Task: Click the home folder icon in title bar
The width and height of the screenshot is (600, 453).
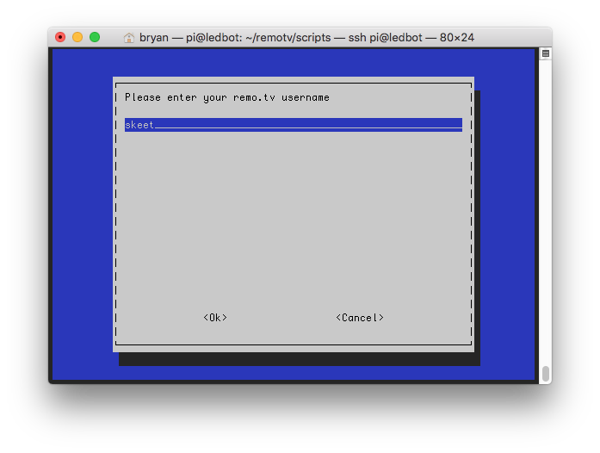Action: [x=129, y=38]
